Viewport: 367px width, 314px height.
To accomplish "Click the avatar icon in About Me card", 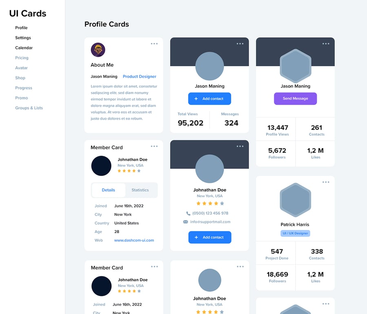I will 98,50.
